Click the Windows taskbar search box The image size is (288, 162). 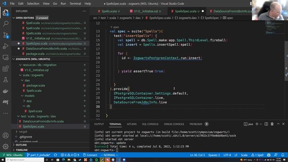[25, 160]
